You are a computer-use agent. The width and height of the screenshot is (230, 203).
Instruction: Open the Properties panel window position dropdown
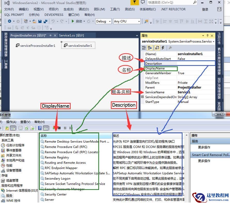(x=203, y=36)
